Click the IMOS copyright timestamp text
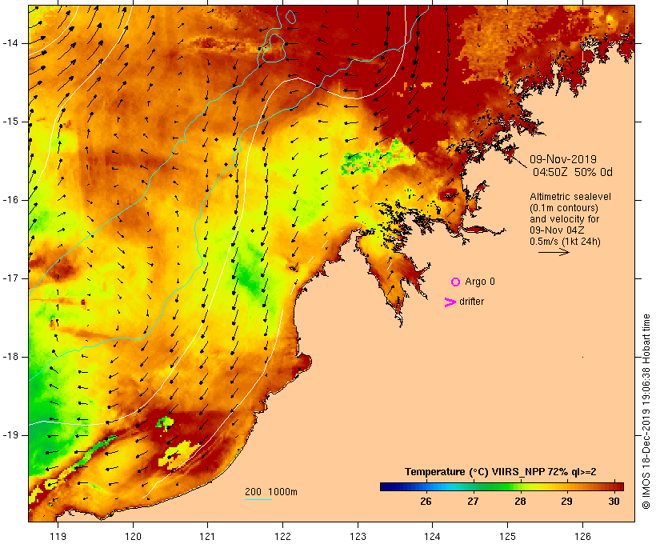 pyautogui.click(x=646, y=411)
